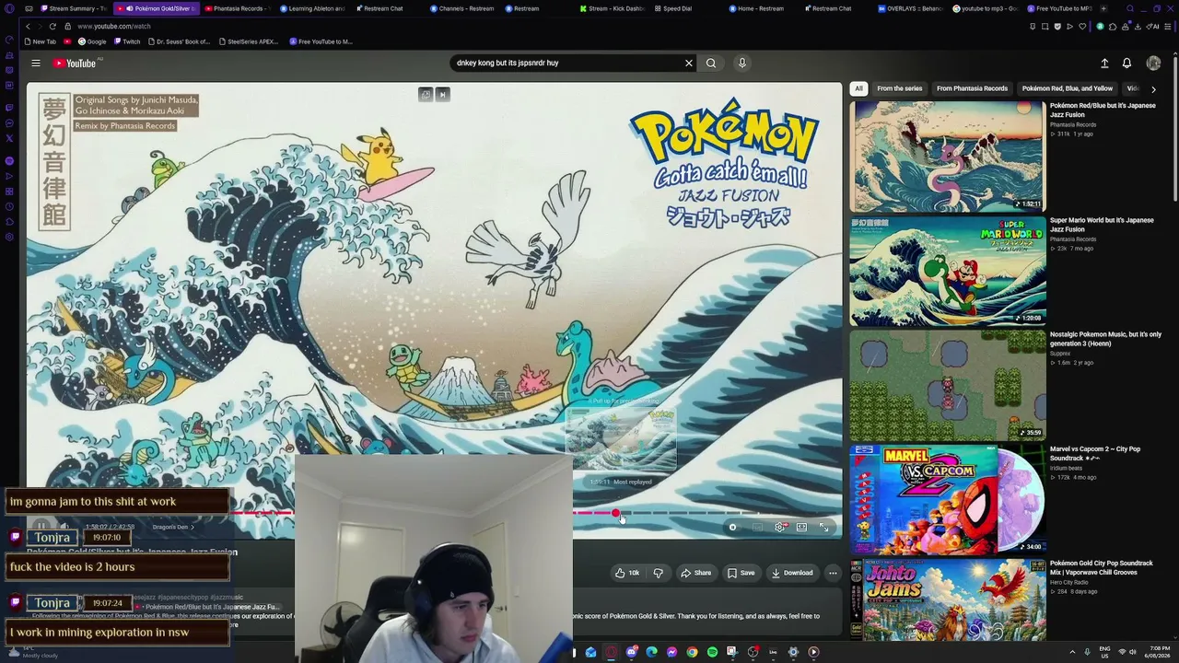Reload the page with the refresh icon

[x=53, y=26]
